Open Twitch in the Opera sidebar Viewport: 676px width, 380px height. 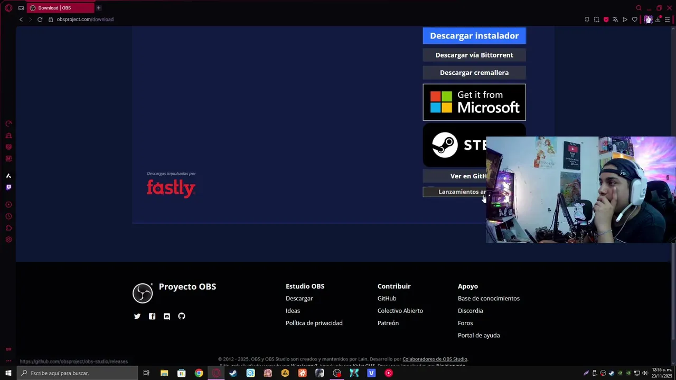[x=8, y=187]
